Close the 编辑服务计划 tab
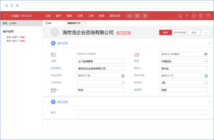Viewport: 214px width, 140px height. click(85, 23)
